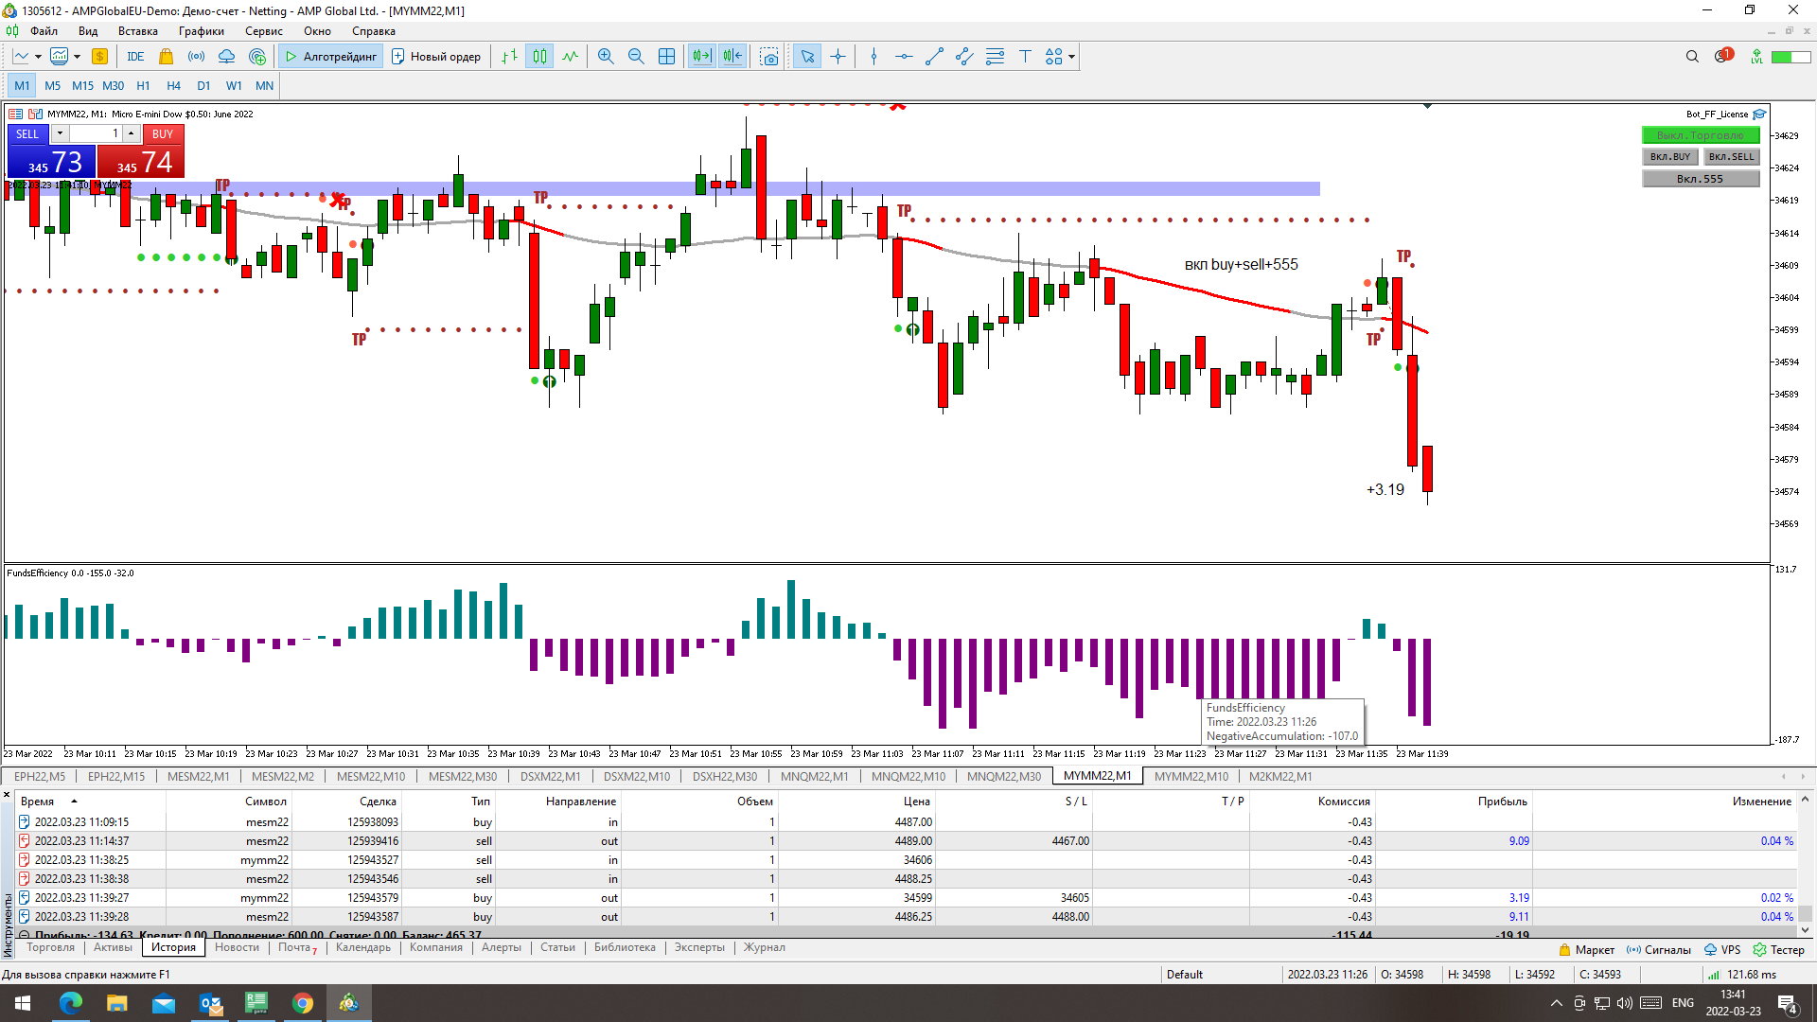Switch chart to candlestick display
Image resolution: width=1817 pixels, height=1022 pixels.
pyautogui.click(x=539, y=57)
